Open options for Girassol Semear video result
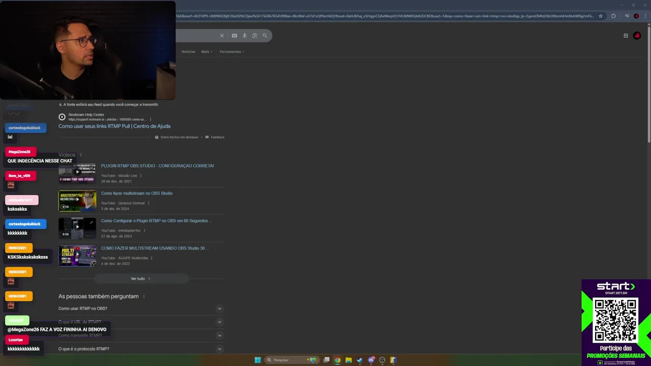Image resolution: width=651 pixels, height=366 pixels. pos(148,203)
